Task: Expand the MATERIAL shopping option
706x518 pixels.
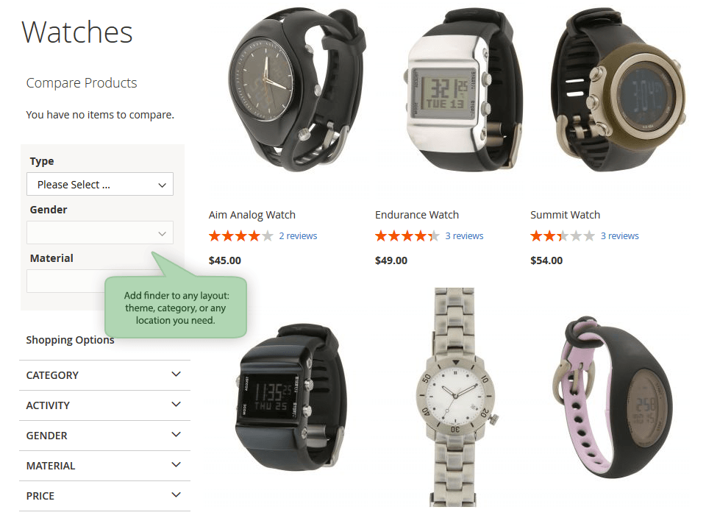Action: point(104,466)
